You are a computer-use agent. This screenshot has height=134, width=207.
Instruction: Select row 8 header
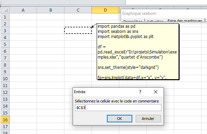5,65
